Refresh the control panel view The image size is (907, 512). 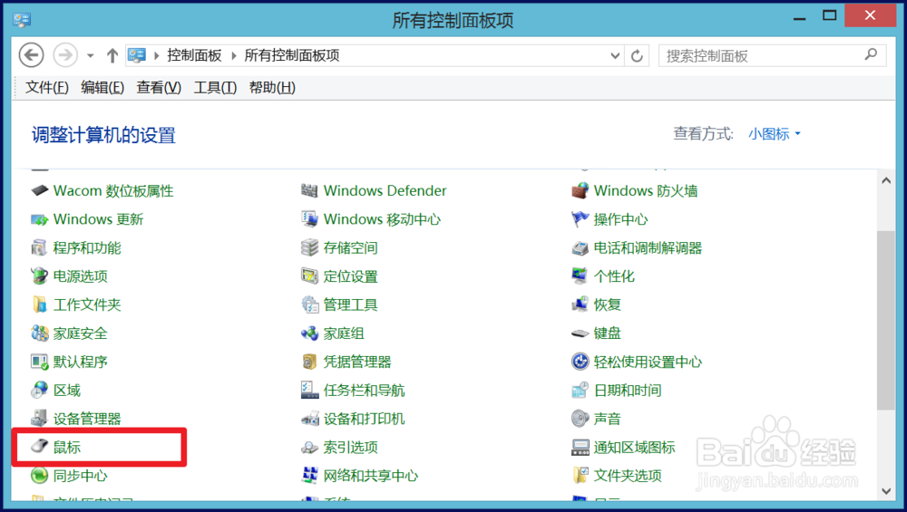click(637, 56)
